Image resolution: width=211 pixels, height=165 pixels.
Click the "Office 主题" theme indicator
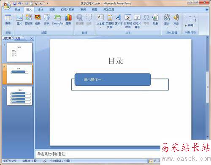(30, 161)
